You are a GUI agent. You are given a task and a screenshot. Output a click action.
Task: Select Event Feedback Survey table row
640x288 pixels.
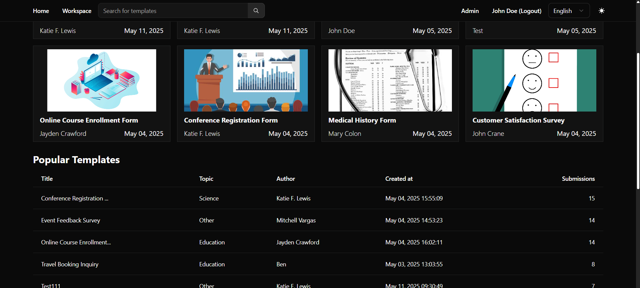click(x=318, y=220)
